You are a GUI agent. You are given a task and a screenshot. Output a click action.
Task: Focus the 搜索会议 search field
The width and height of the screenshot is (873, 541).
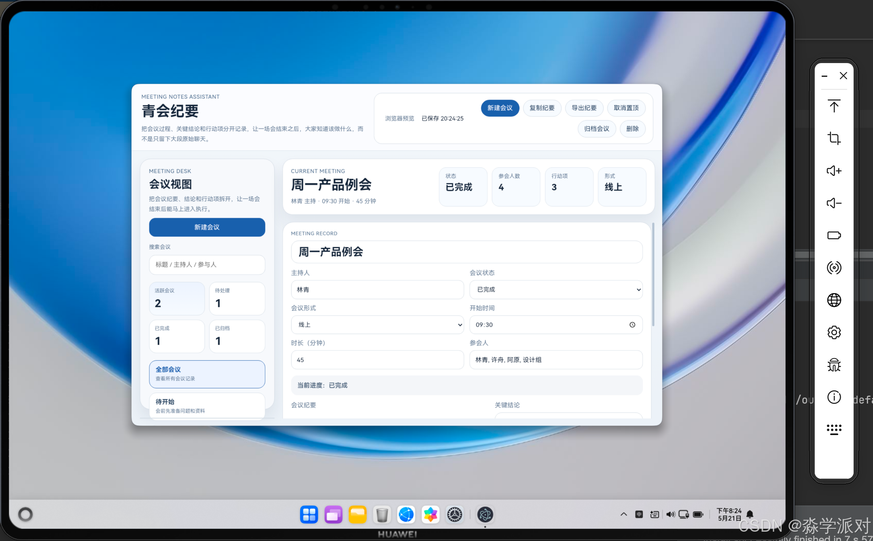[207, 264]
